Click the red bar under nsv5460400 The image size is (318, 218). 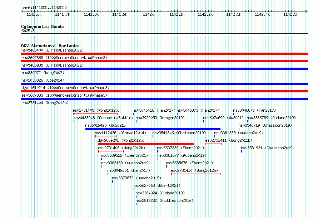tap(164, 54)
